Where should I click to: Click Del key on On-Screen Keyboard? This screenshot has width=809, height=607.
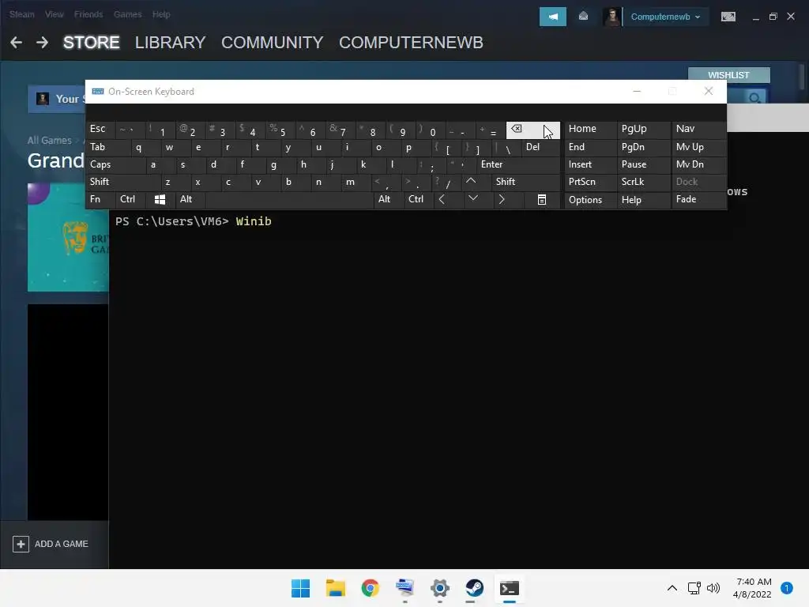(x=540, y=147)
